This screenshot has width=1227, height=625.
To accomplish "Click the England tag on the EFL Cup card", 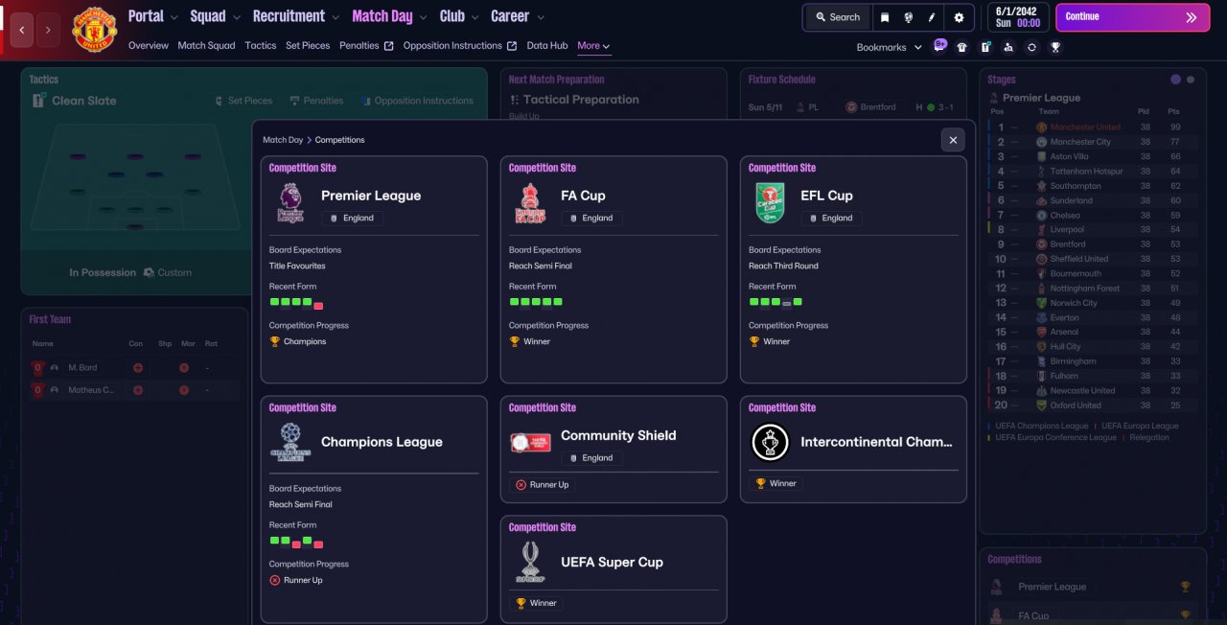I will 832,218.
